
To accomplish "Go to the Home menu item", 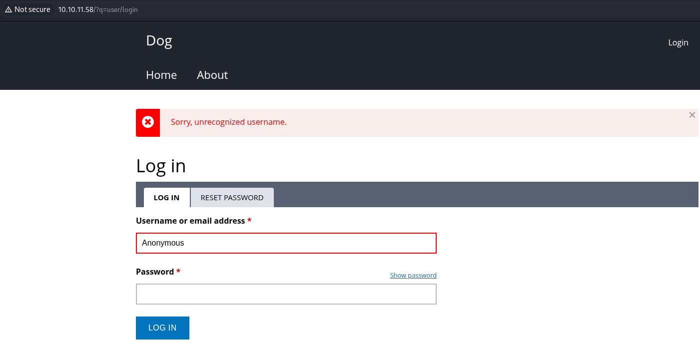I will tap(161, 75).
